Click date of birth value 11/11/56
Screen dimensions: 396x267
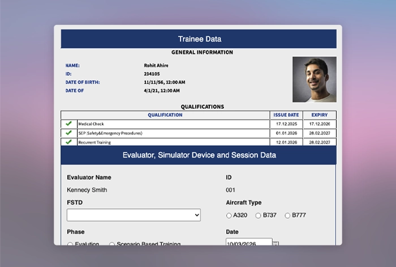click(x=165, y=82)
